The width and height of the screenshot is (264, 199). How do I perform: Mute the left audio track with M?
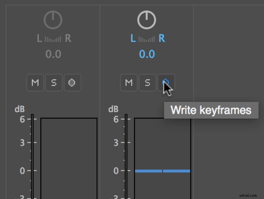coord(35,83)
